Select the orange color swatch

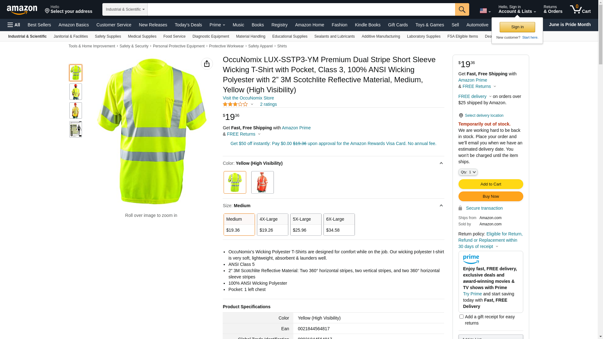(x=262, y=182)
